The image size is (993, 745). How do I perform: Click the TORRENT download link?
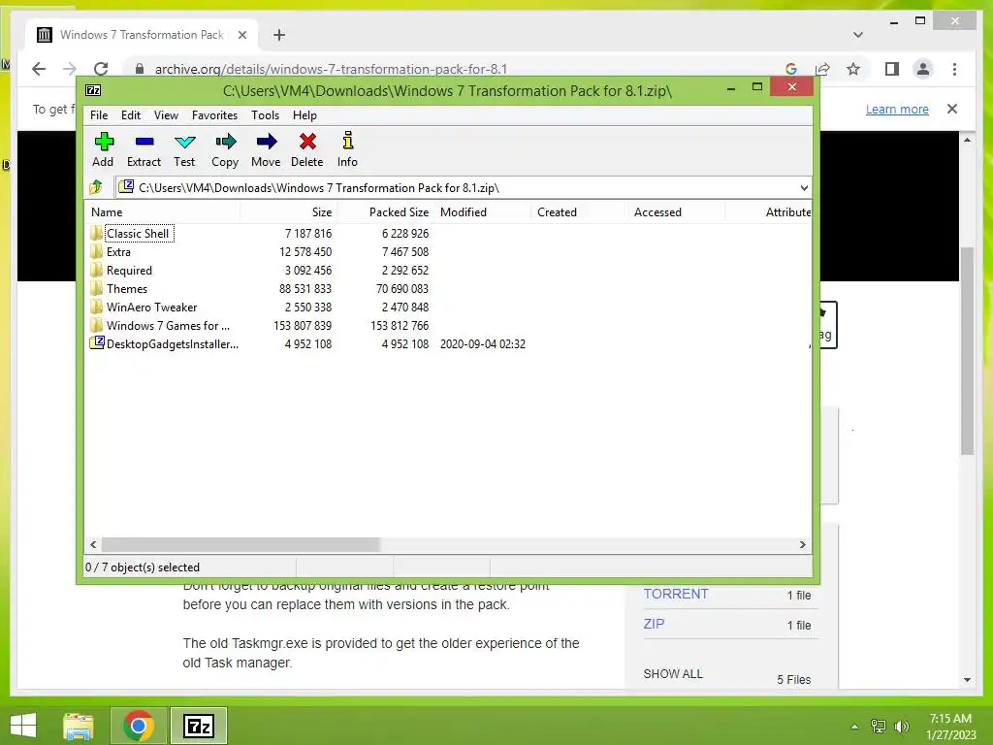676,594
